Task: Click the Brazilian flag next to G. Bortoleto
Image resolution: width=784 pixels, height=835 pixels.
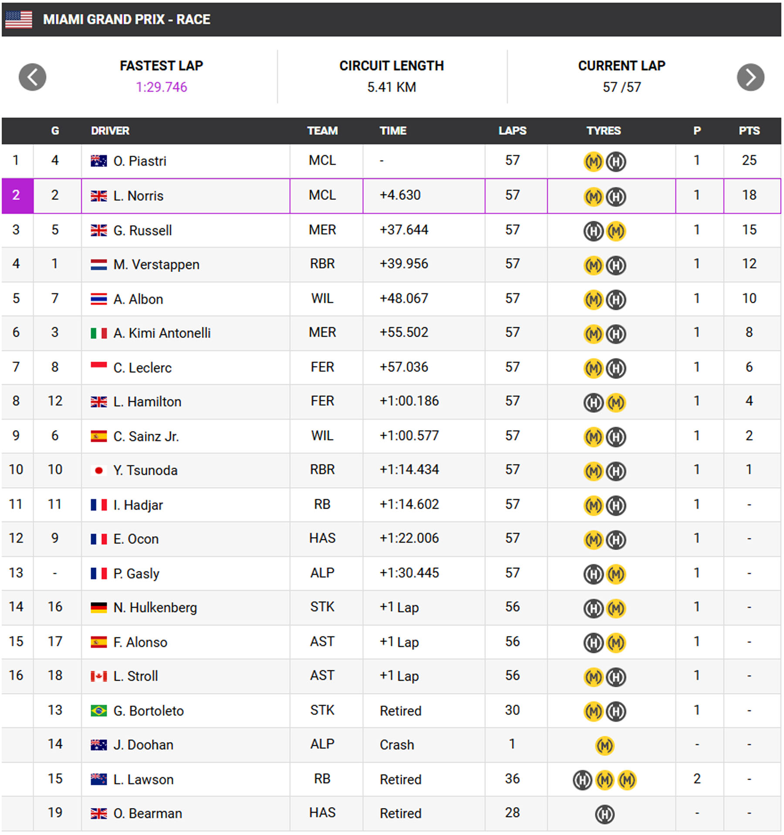Action: 98,711
